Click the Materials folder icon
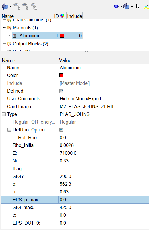The width and height of the screenshot is (149, 230). point(9,28)
